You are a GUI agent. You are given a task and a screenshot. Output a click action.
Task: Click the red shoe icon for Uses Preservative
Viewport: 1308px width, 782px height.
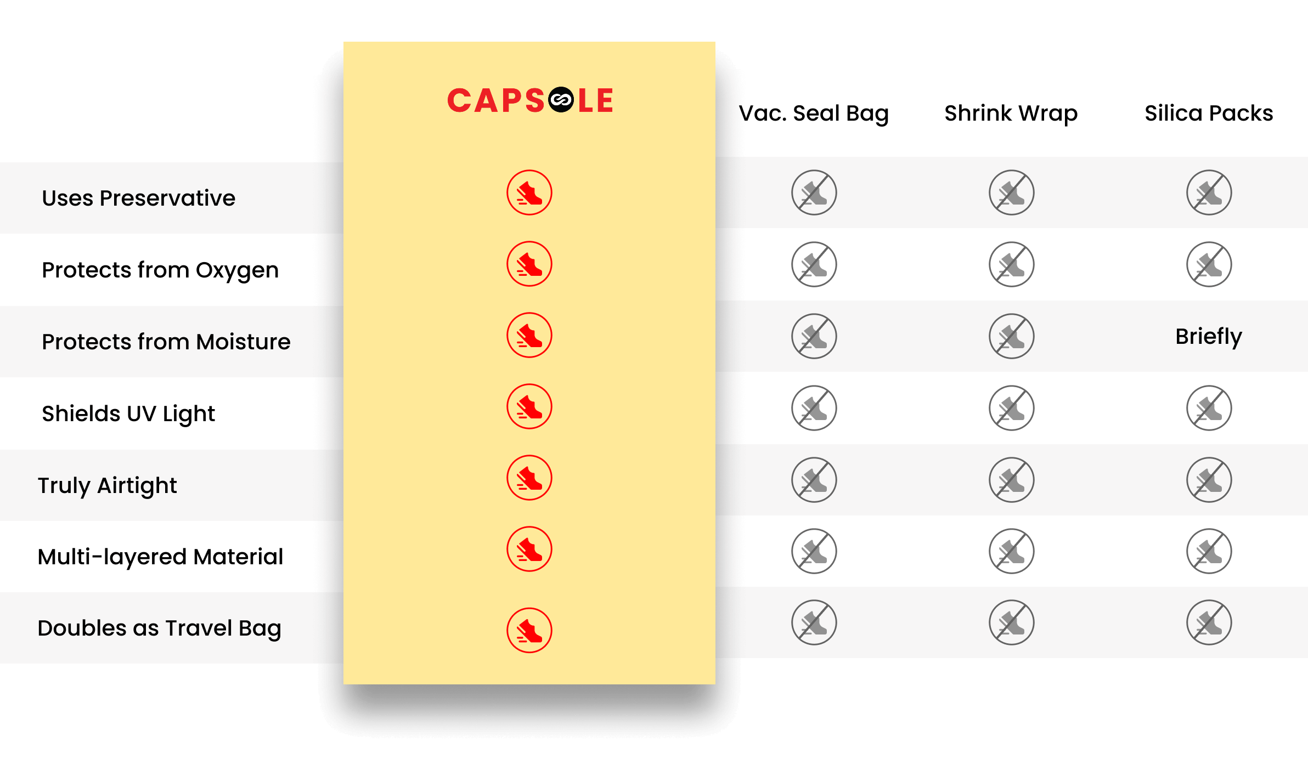pos(529,192)
